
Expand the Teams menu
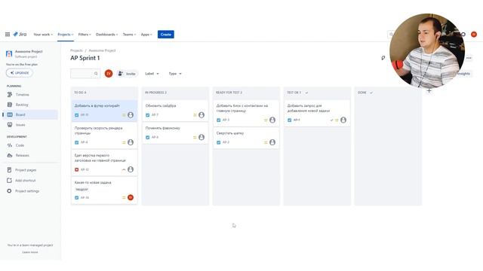[x=129, y=35]
